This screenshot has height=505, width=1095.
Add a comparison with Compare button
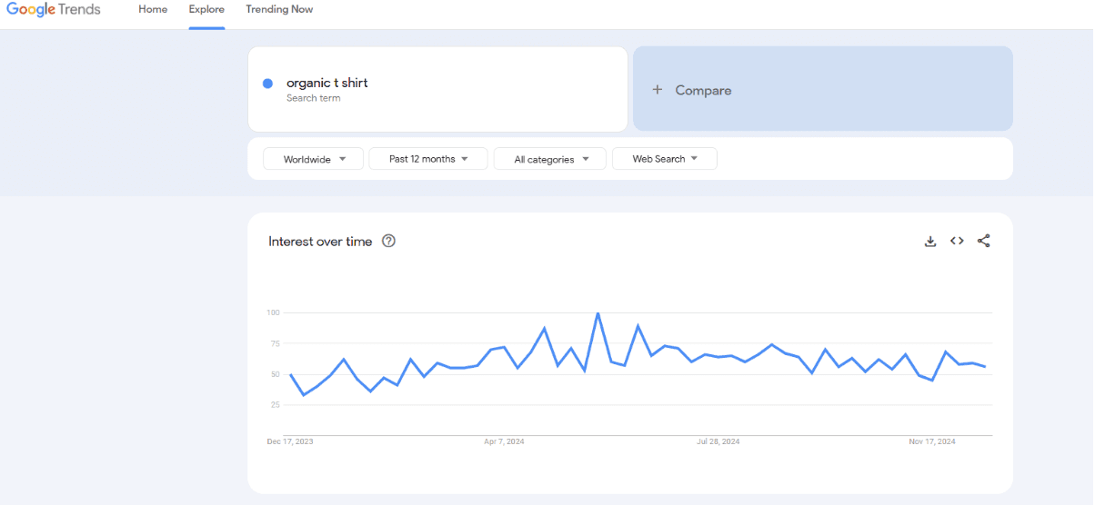point(822,89)
